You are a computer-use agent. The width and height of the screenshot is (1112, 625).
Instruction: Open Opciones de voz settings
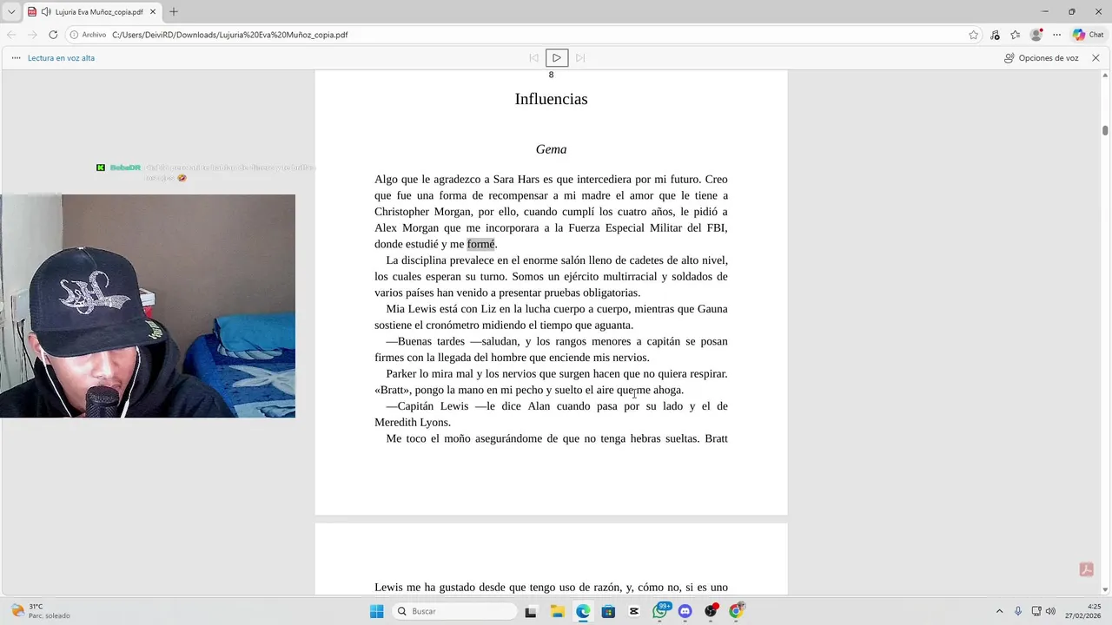point(1042,58)
